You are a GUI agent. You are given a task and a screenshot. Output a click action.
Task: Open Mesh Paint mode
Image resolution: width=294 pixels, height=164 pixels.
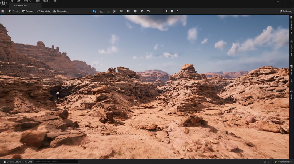tap(115, 11)
